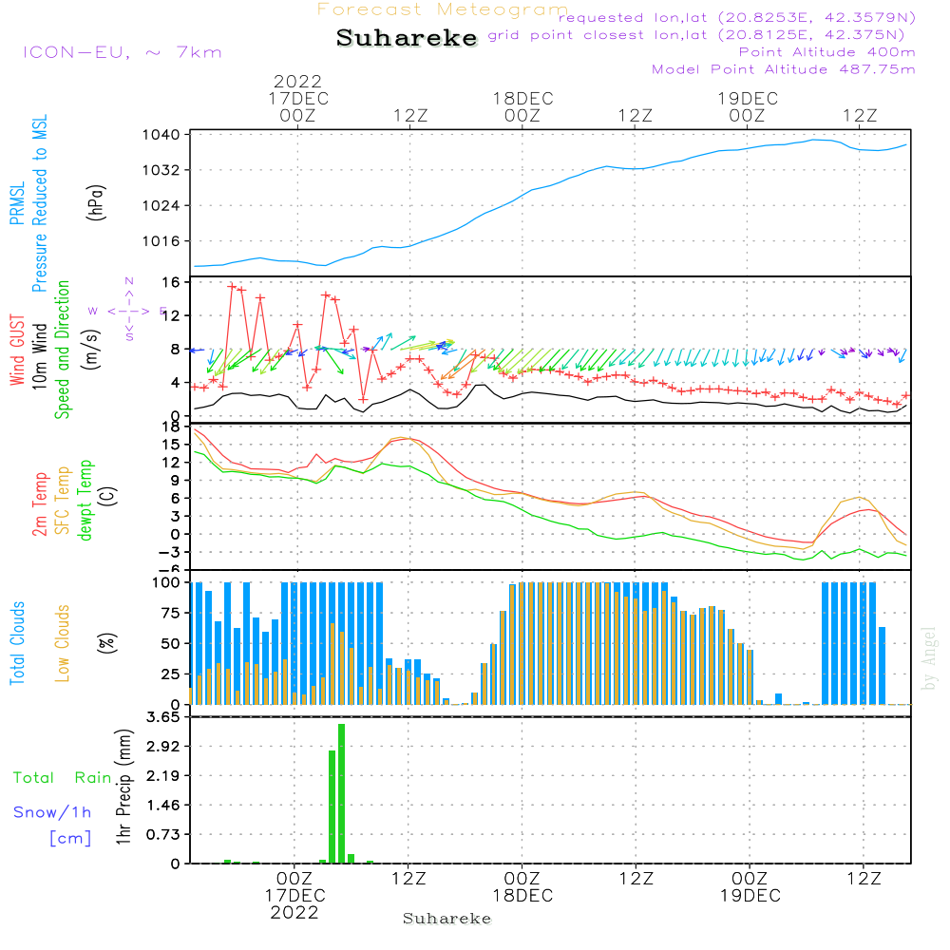Select the "2.92" precipitation tick value
This screenshot has height=950, width=950.
pyautogui.click(x=163, y=747)
